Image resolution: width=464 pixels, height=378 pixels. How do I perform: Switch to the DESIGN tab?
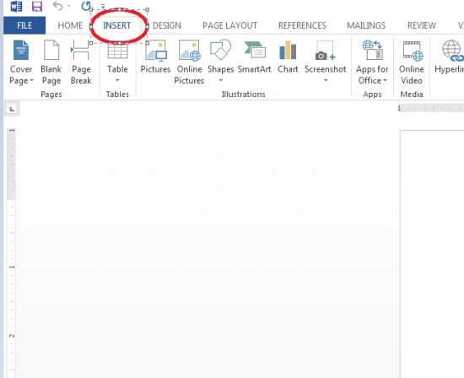(167, 25)
